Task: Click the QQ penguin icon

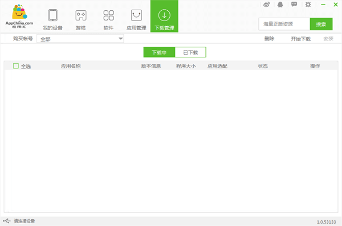Action: 280,5
